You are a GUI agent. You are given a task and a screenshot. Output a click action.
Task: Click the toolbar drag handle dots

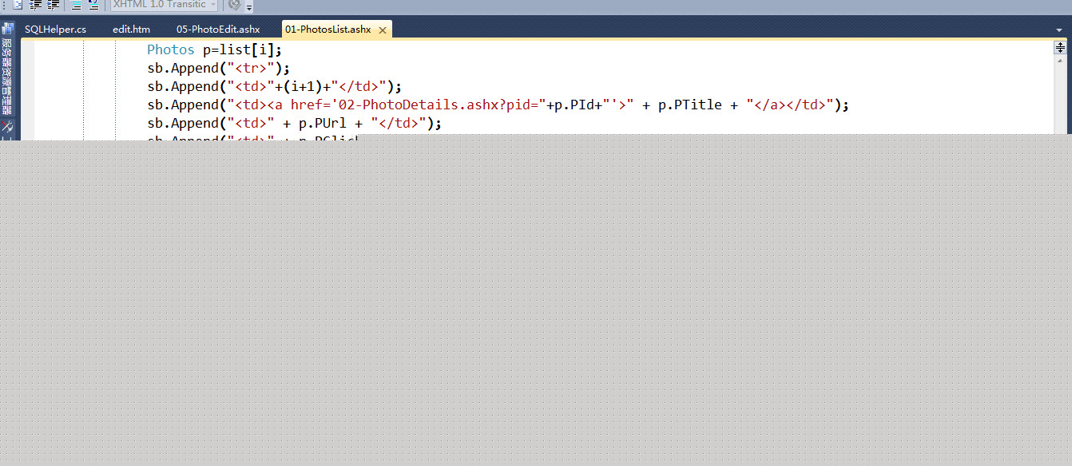point(4,5)
